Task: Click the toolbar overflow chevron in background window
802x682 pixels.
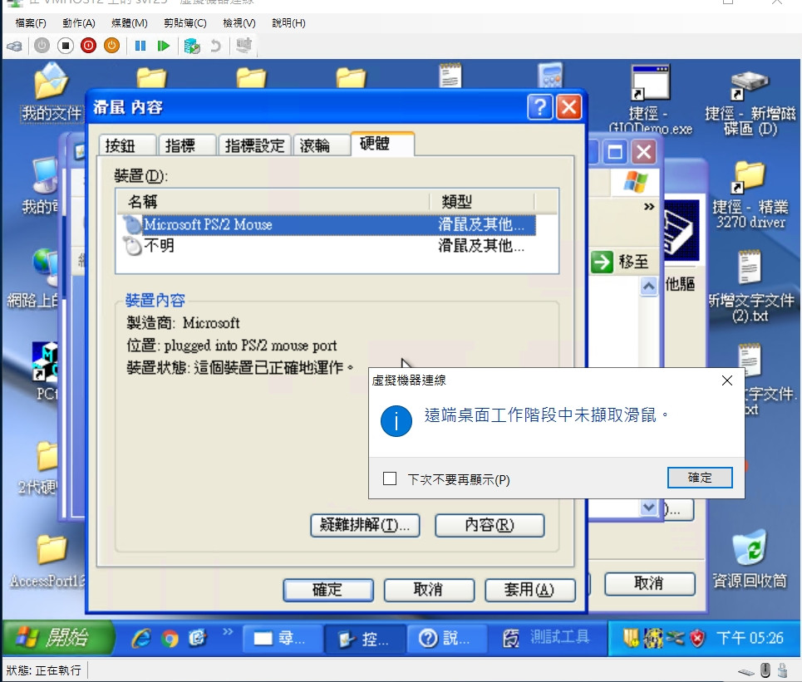Action: [x=649, y=207]
